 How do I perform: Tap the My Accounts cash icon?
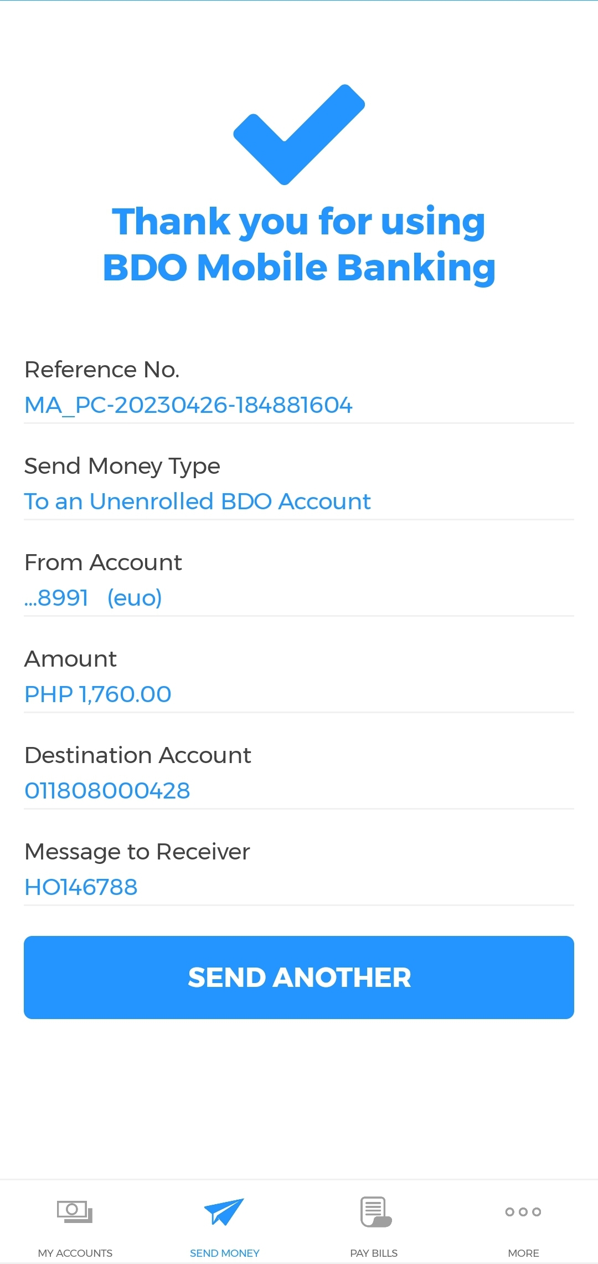click(75, 1211)
